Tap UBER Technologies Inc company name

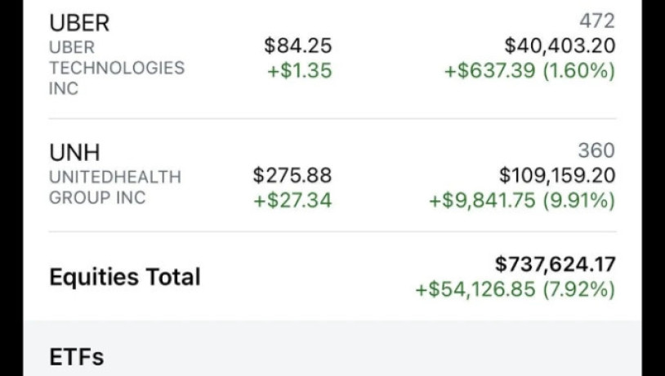tap(117, 68)
